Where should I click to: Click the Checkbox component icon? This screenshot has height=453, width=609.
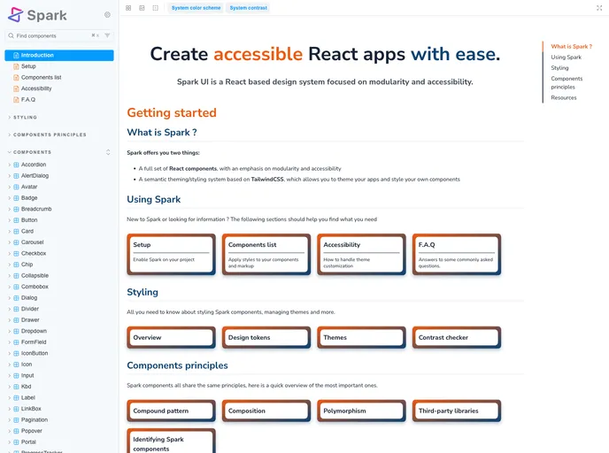[16, 253]
